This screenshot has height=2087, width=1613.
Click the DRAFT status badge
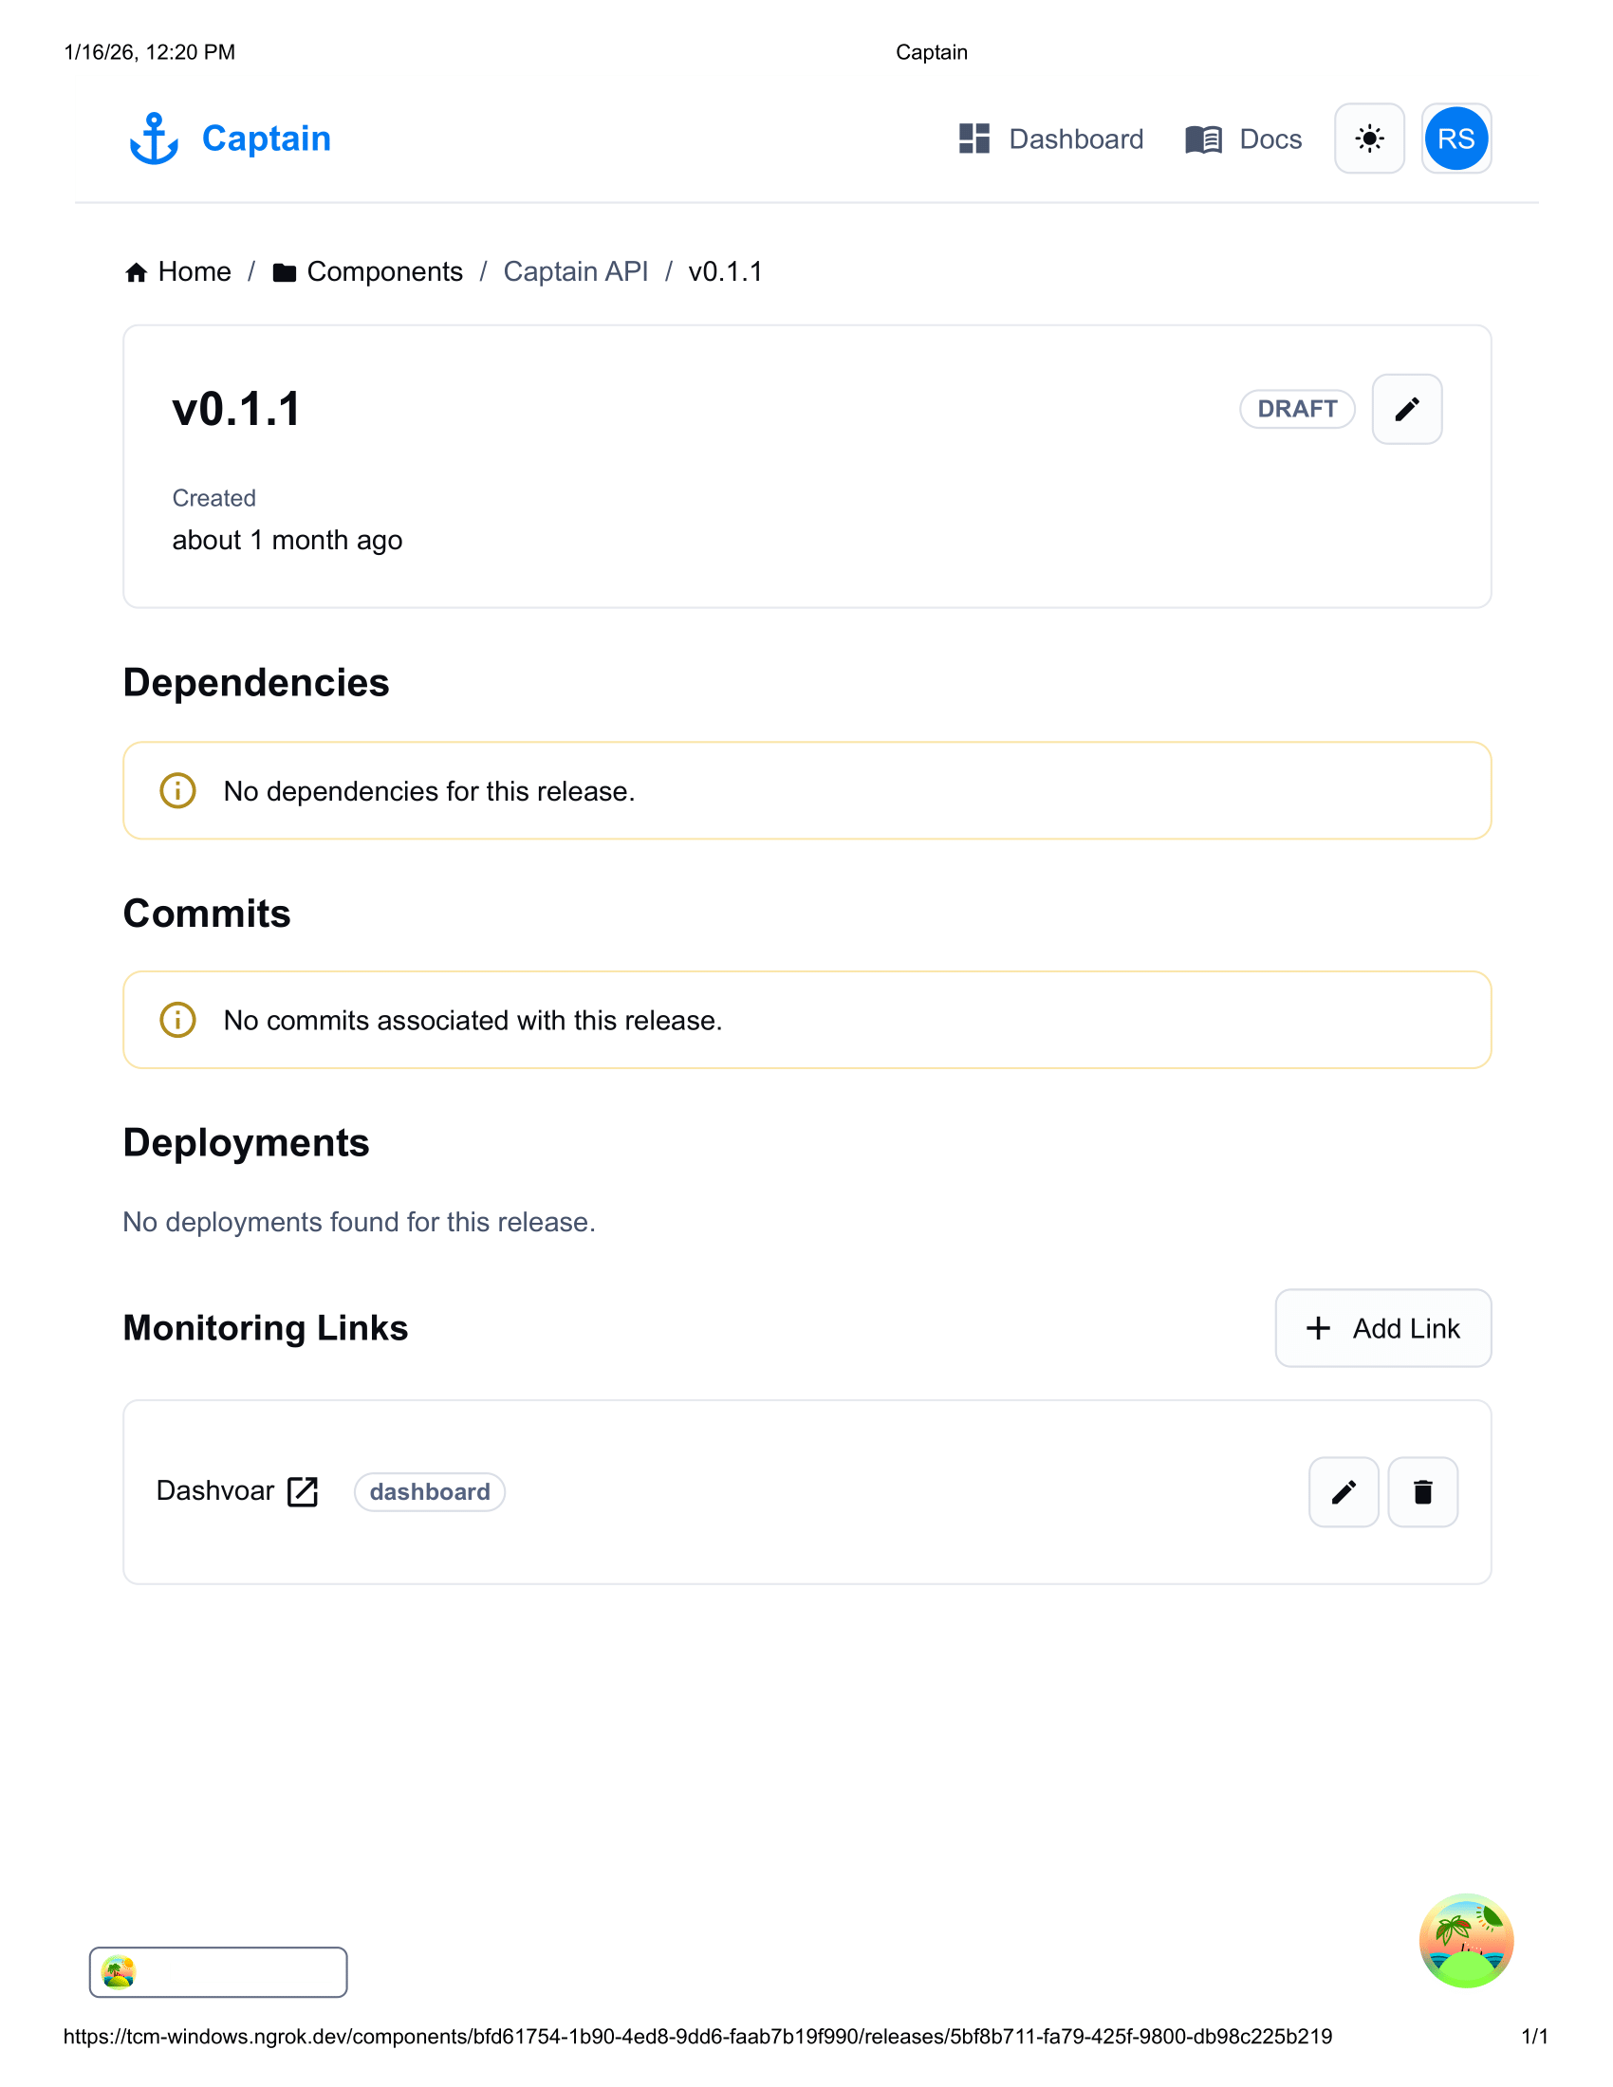coord(1296,409)
